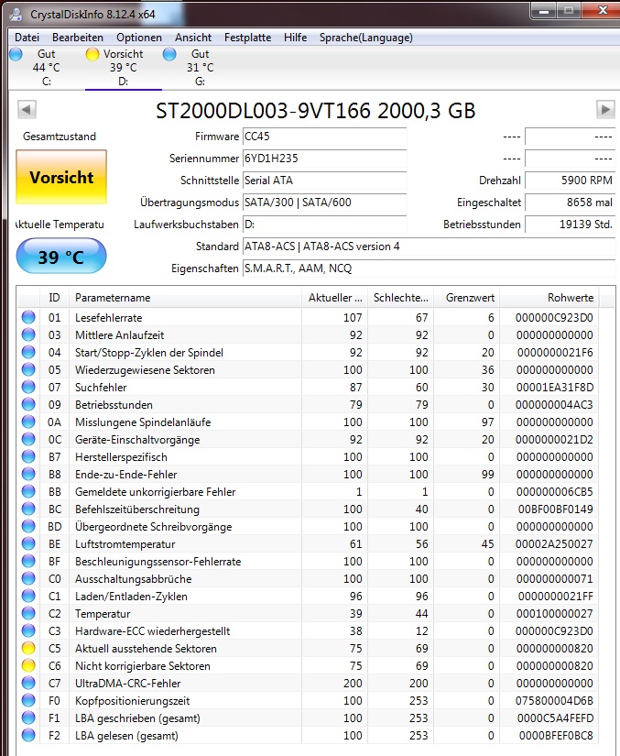
Task: Click status orb of LBA geschrieben (gesamt) row
Action: pyautogui.click(x=28, y=718)
